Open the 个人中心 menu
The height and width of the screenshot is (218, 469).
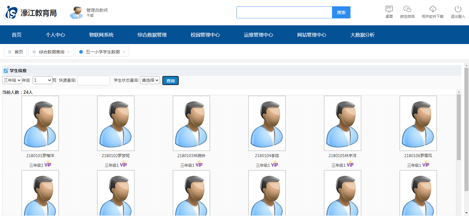click(x=55, y=35)
